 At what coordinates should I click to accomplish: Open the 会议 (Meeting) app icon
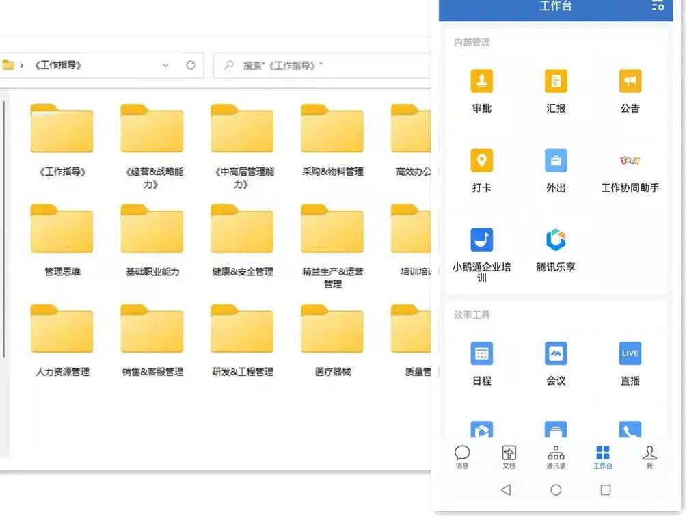[x=556, y=353]
